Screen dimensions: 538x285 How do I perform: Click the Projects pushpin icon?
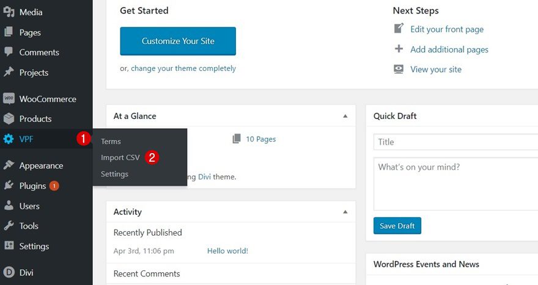[x=9, y=73]
